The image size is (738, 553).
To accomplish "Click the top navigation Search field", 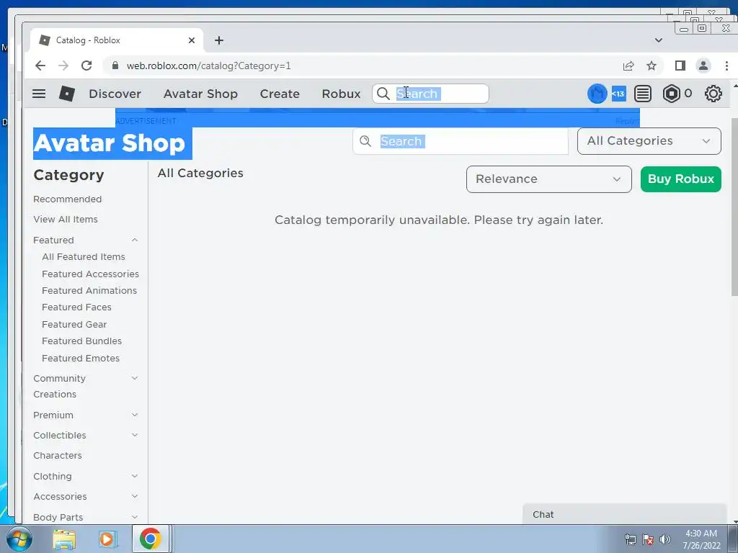I will [x=430, y=94].
